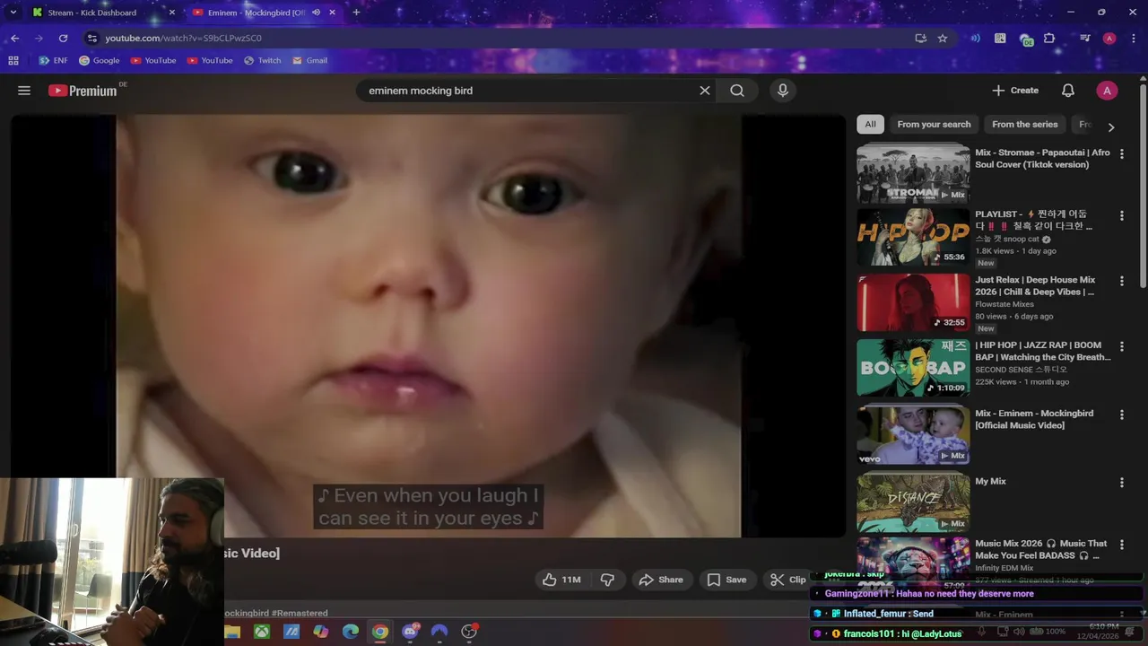The height and width of the screenshot is (646, 1148).
Task: Open options for HIP HOP JAZZ RAP video
Action: 1121,346
